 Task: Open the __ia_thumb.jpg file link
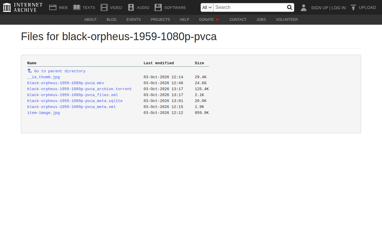point(44,77)
